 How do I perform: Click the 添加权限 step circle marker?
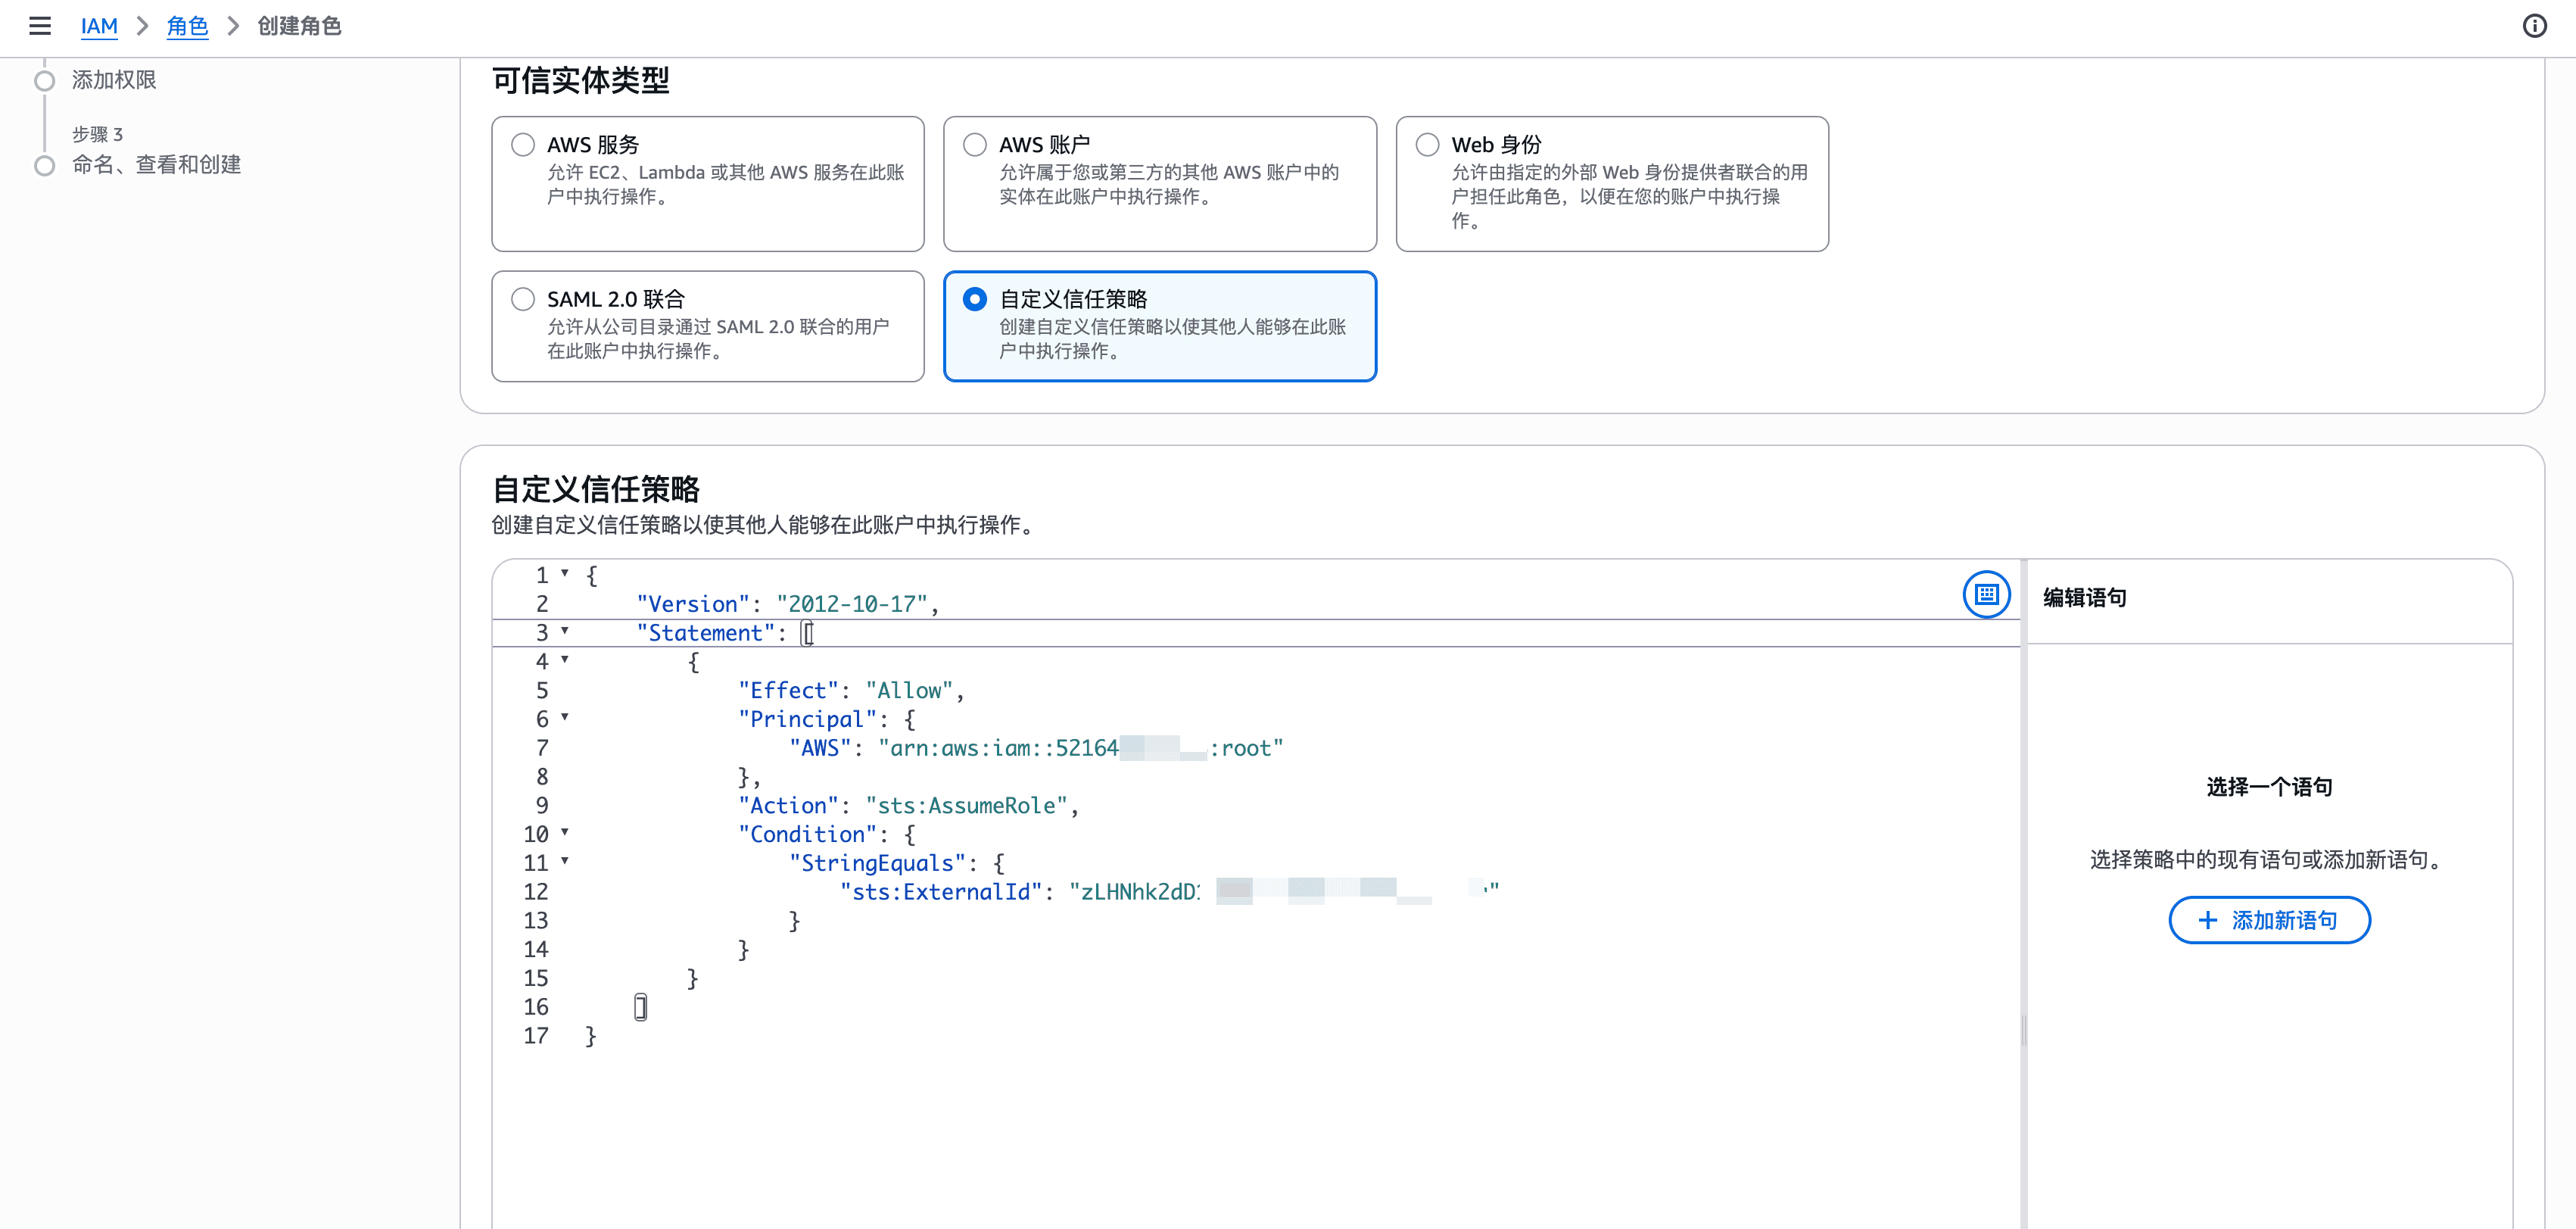pos(45,81)
